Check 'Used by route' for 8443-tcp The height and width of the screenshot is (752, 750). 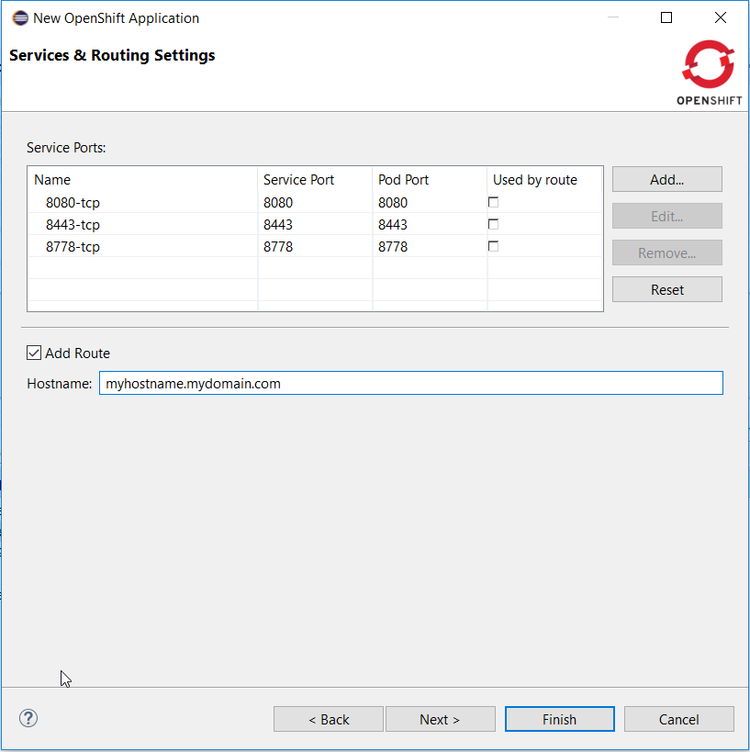[x=494, y=224]
